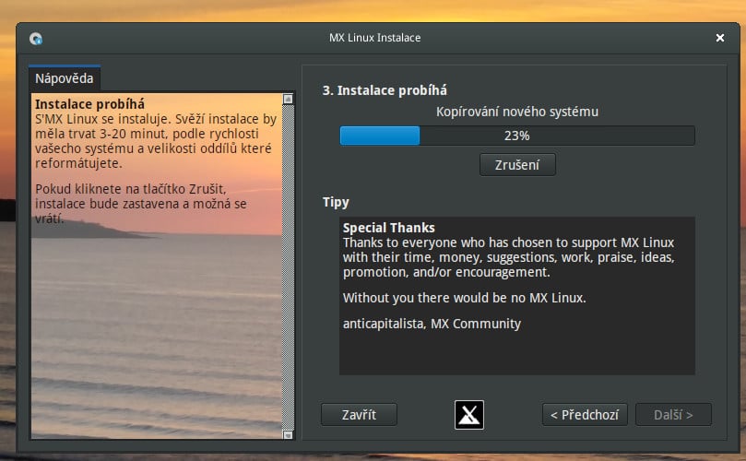This screenshot has height=461, width=746.
Task: Click the MX Linux X logo icon
Action: (469, 415)
